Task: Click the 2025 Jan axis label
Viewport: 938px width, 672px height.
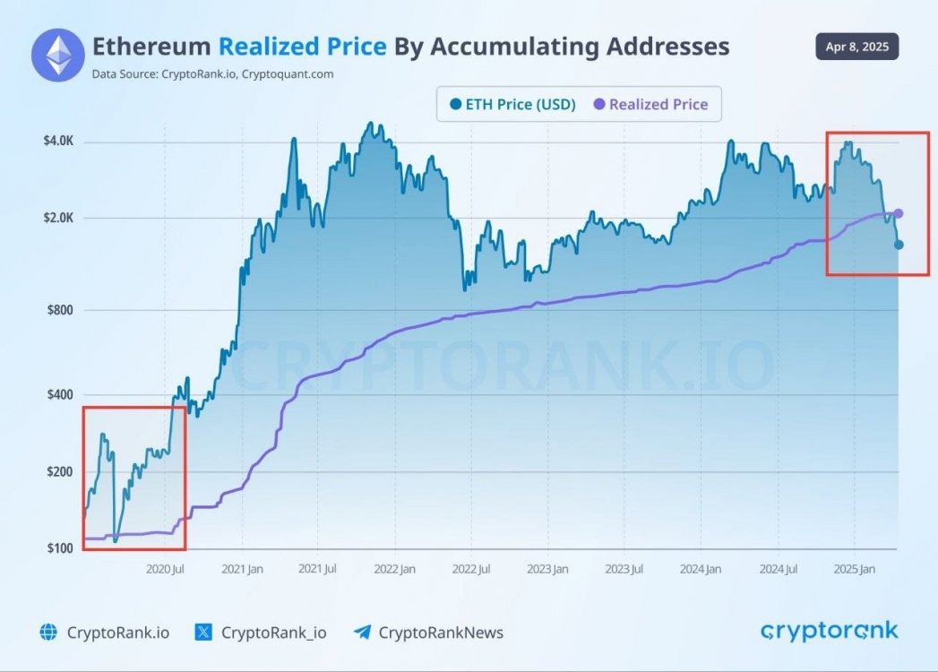Action: [x=854, y=569]
